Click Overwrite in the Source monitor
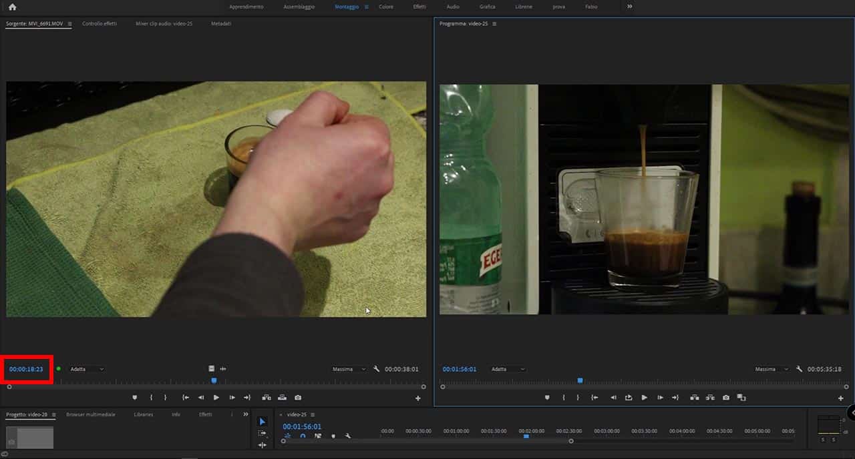855x459 pixels. [x=282, y=398]
